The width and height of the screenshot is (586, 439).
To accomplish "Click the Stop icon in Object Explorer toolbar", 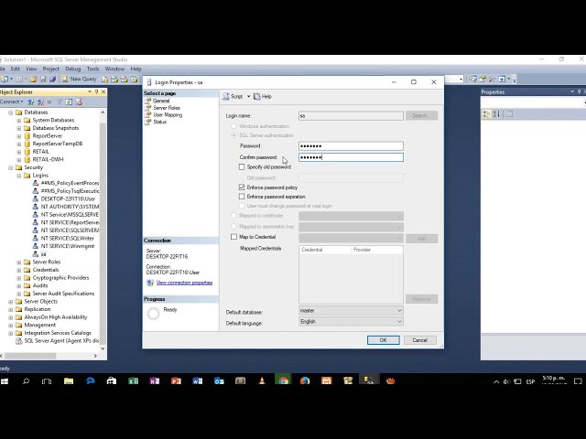I will coord(49,102).
